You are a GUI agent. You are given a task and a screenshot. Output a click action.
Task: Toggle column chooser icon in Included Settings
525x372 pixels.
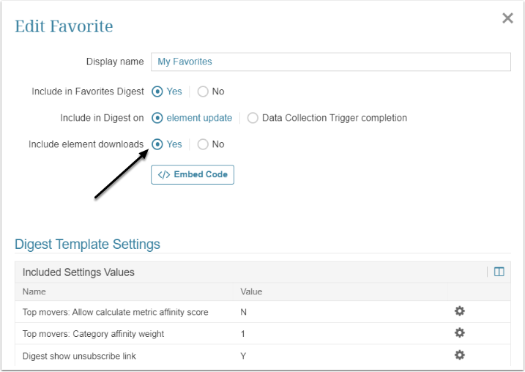coord(499,272)
